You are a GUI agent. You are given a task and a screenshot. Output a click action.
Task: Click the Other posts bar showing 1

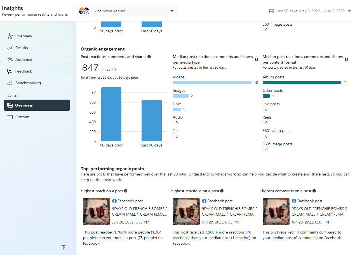tap(266, 96)
